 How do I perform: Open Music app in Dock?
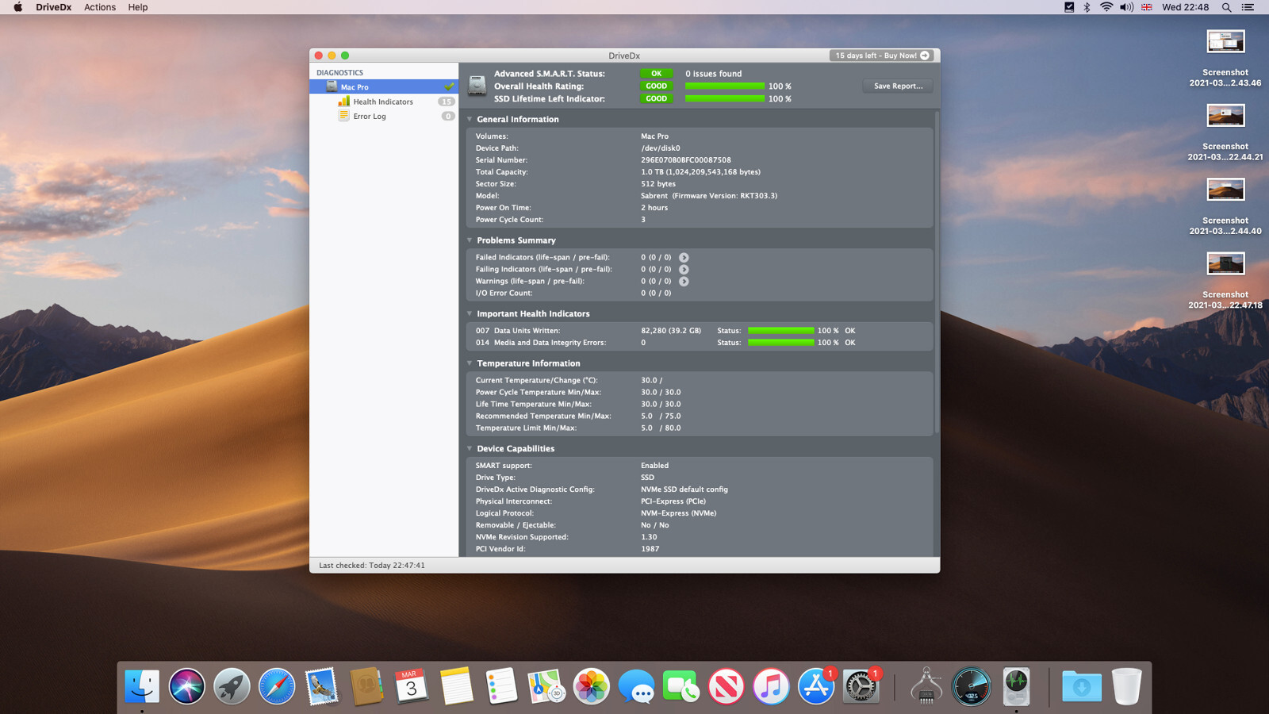771,686
